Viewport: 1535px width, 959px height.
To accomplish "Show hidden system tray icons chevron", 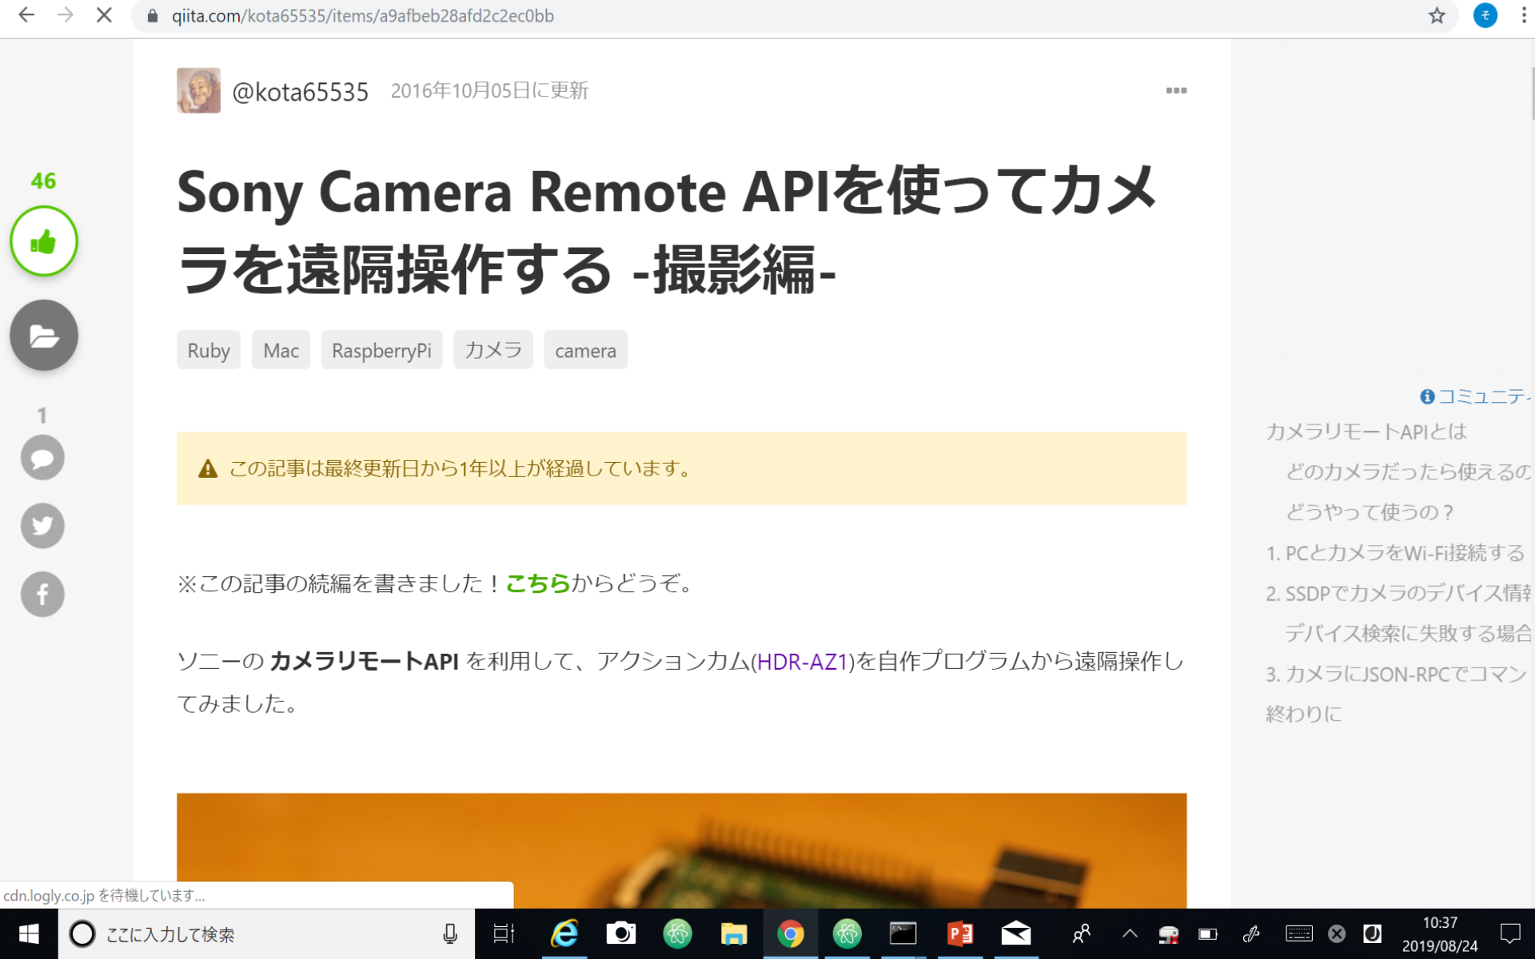I will (x=1130, y=933).
